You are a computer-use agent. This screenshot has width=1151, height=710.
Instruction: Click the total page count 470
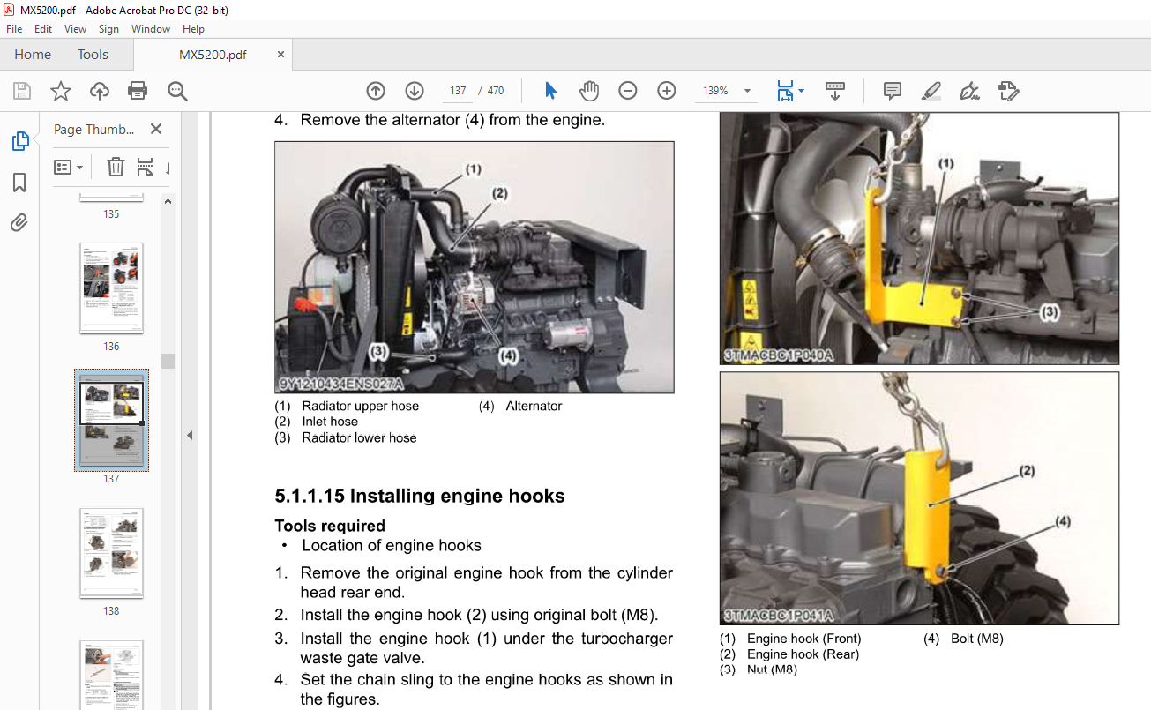click(496, 91)
